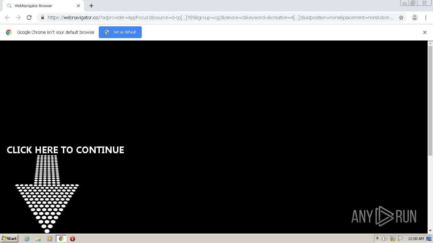Click the browser forward arrow
433x243 pixels.
(x=18, y=18)
